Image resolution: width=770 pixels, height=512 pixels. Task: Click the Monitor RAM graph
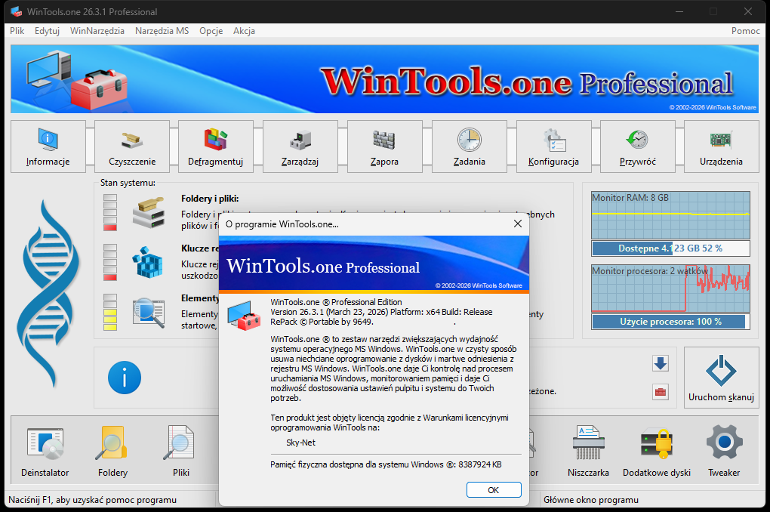click(x=671, y=215)
